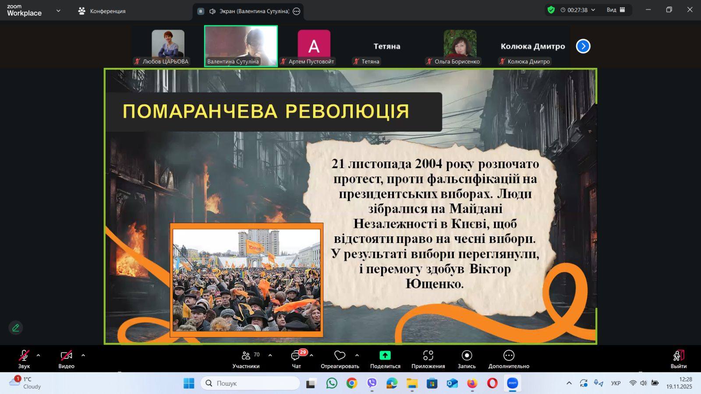Click the green Поделиться share screen icon
This screenshot has width=701, height=394.
pyautogui.click(x=385, y=355)
